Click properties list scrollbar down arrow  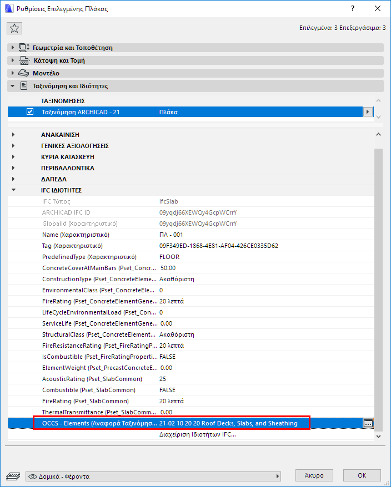(x=379, y=436)
